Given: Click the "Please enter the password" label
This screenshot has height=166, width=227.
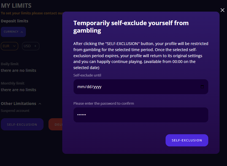Looking at the screenshot, I should tap(104, 103).
